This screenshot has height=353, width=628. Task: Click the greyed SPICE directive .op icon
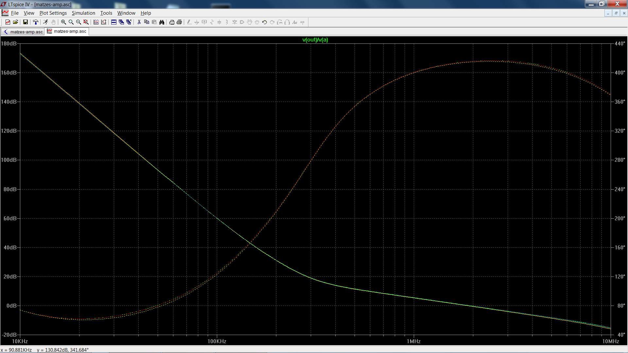[x=302, y=22]
